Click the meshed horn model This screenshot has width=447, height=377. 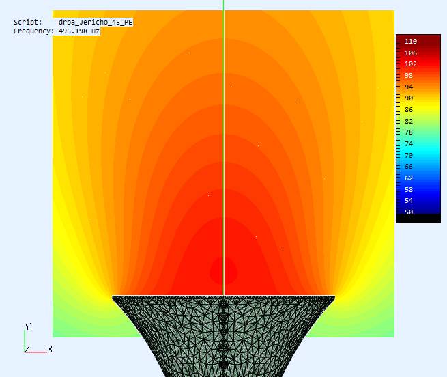click(224, 336)
